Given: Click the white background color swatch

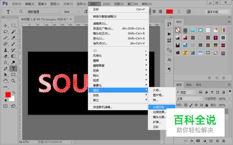Looking at the screenshot, I should coord(13,99).
